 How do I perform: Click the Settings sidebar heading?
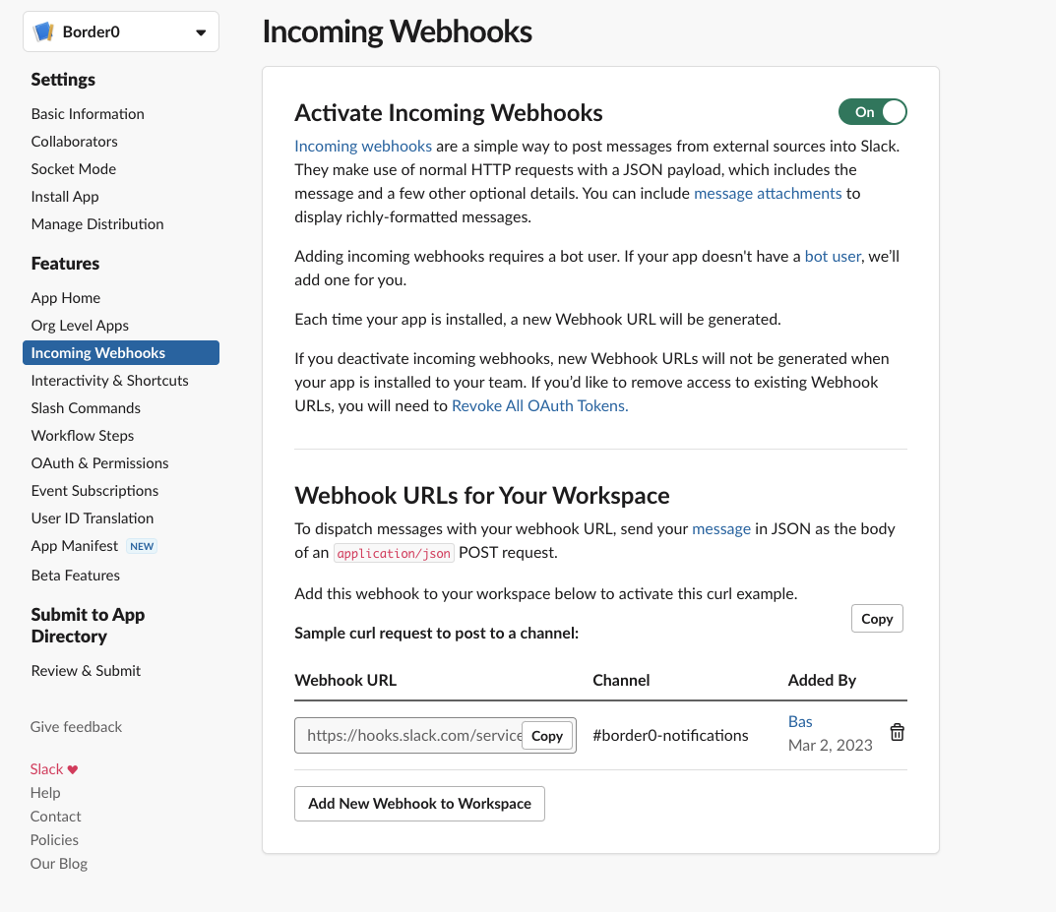tap(63, 80)
